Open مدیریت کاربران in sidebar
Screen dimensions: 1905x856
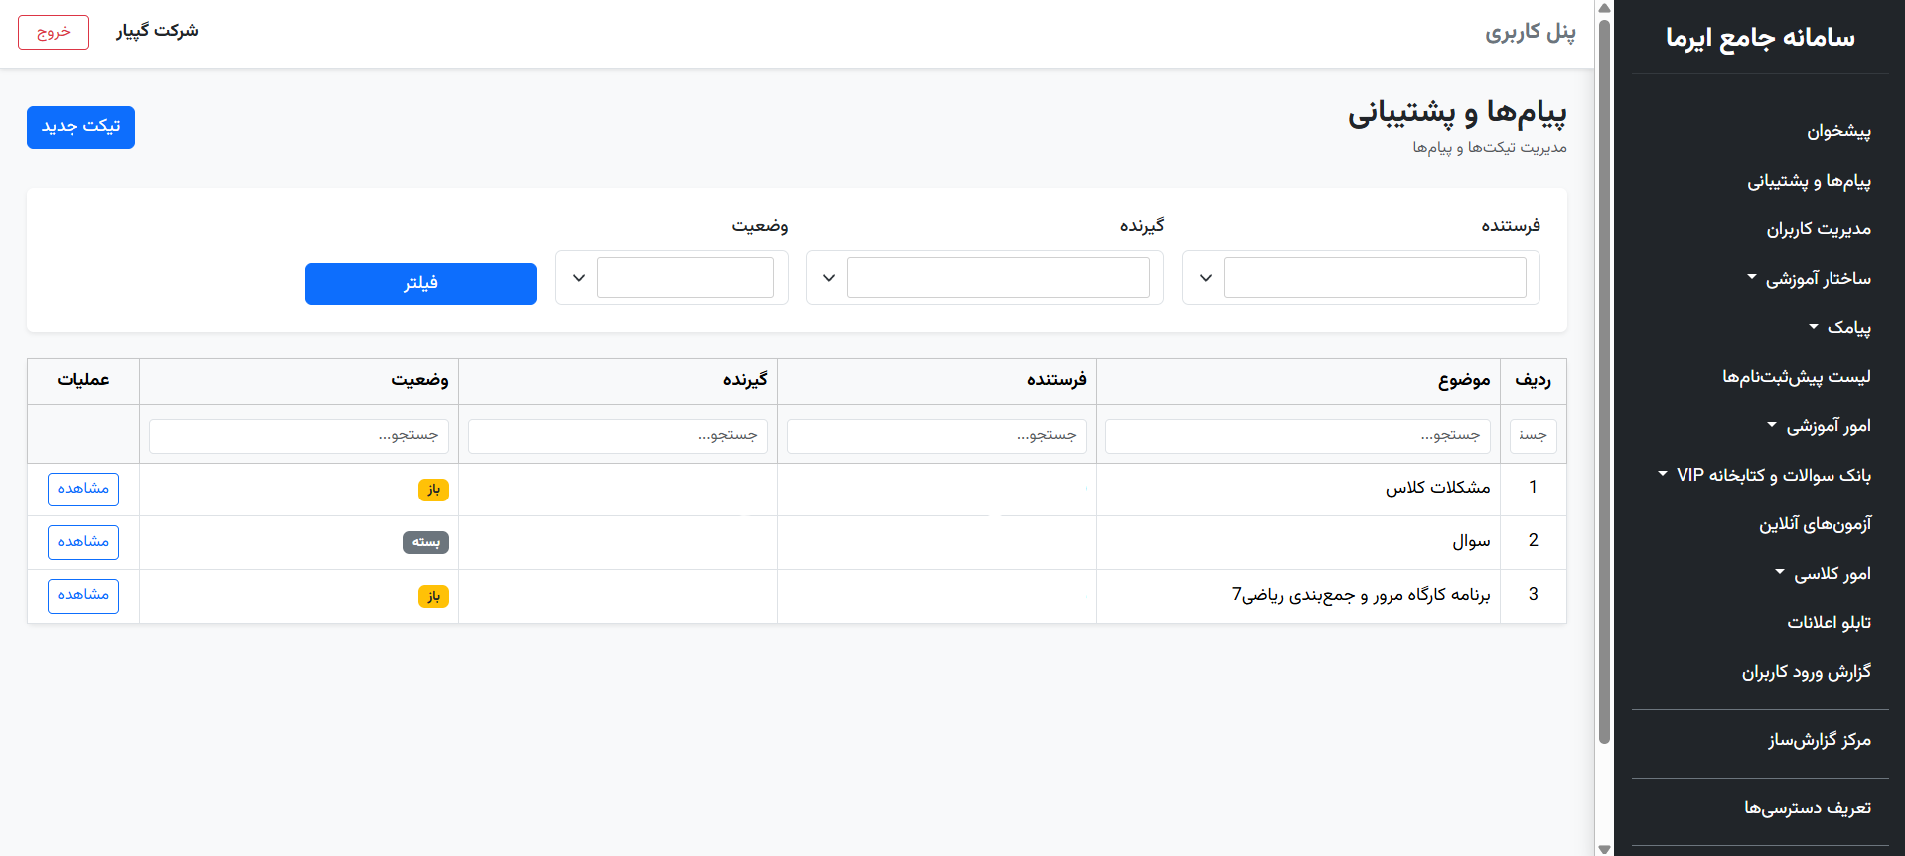pyautogui.click(x=1818, y=229)
